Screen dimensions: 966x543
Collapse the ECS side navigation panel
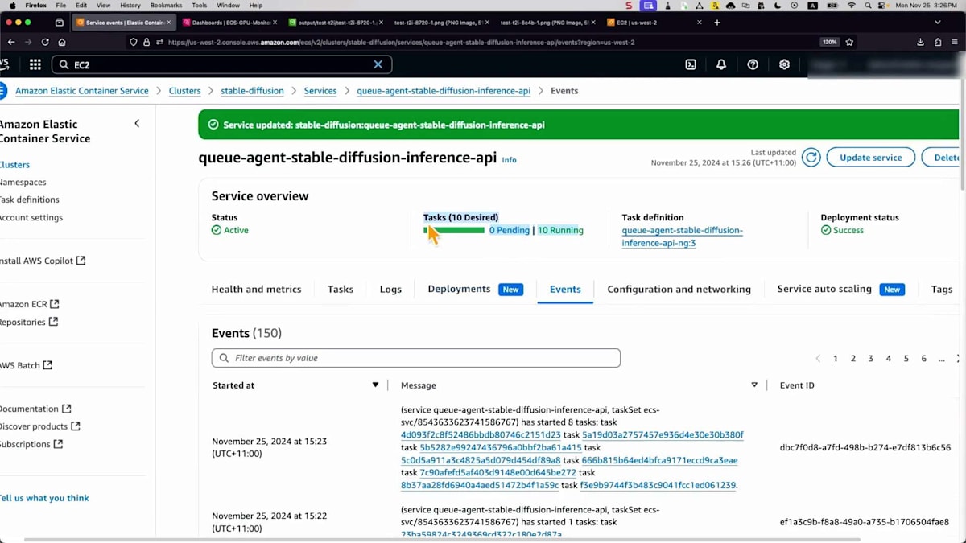[137, 123]
